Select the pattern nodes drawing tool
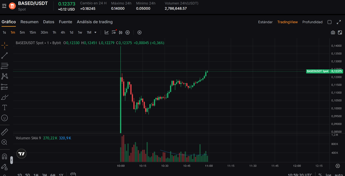This screenshot has width=345, height=176. pyautogui.click(x=5, y=76)
